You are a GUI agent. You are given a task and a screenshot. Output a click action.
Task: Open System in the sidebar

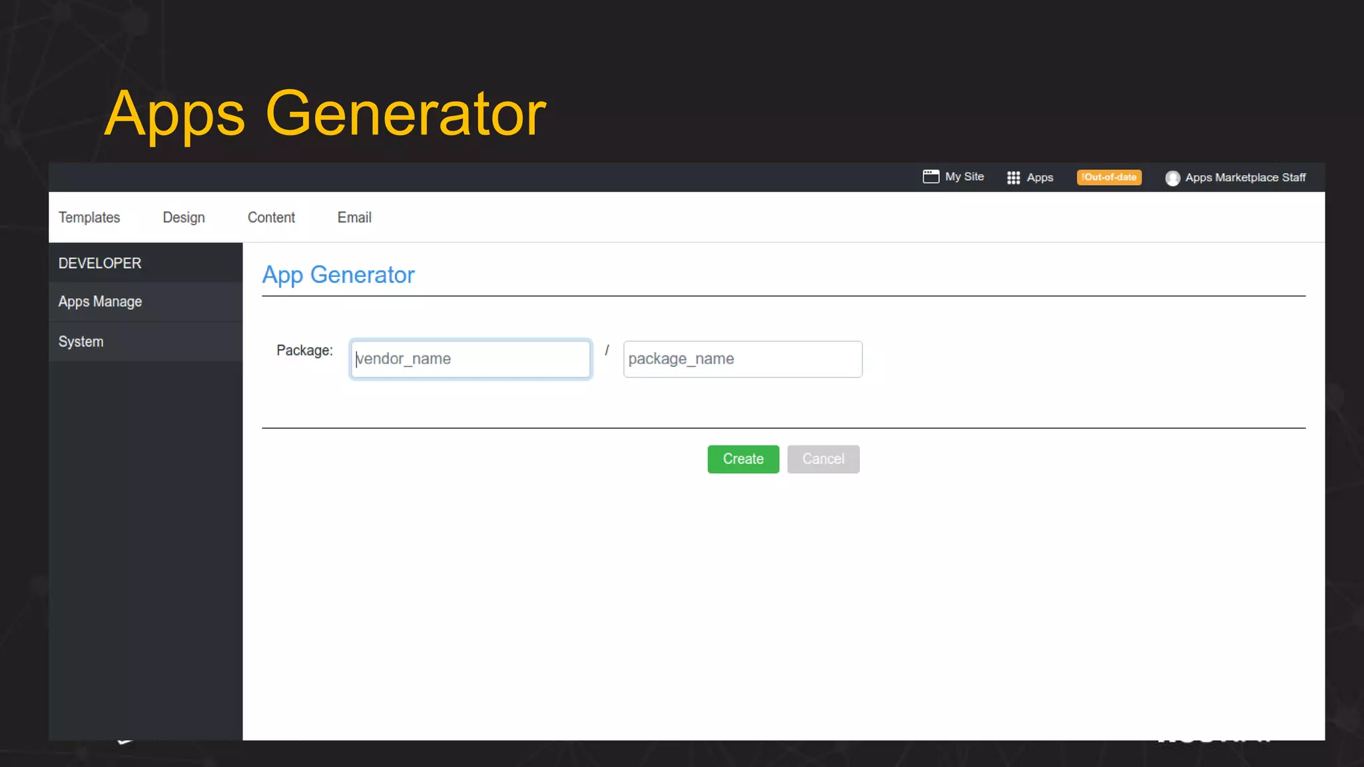tap(145, 342)
